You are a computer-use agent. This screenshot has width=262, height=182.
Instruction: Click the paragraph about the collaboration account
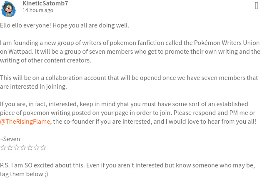click(x=129, y=78)
